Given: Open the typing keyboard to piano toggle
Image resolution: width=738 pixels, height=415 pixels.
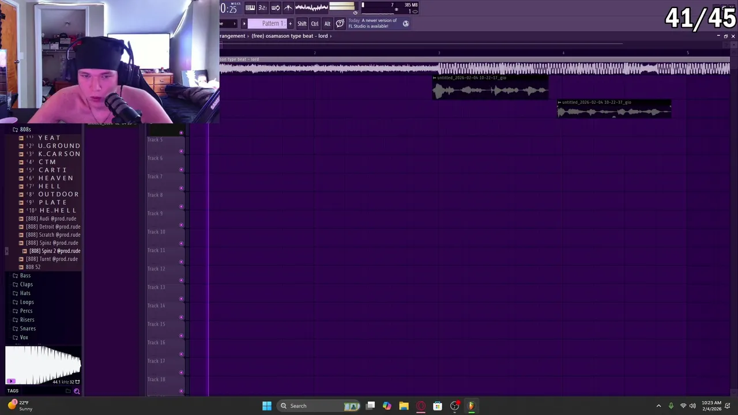Looking at the screenshot, I should (x=250, y=7).
